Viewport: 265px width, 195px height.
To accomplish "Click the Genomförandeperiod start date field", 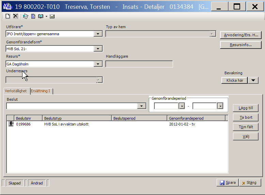I will pyautogui.click(x=166, y=106).
